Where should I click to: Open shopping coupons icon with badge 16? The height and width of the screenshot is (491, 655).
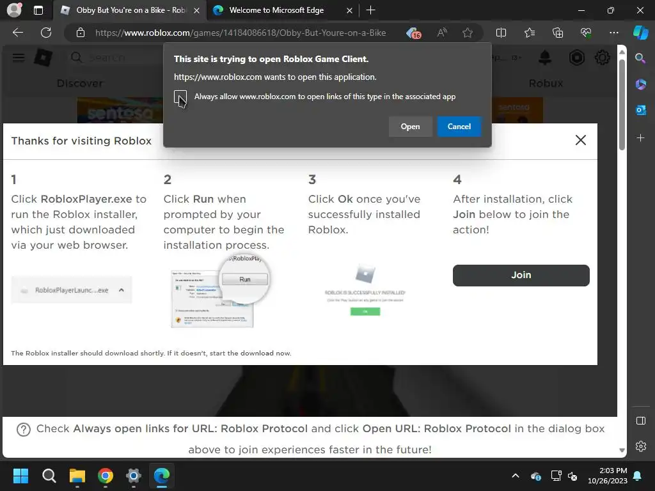point(414,33)
